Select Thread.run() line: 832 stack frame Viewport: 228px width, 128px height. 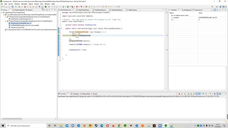click(17, 27)
